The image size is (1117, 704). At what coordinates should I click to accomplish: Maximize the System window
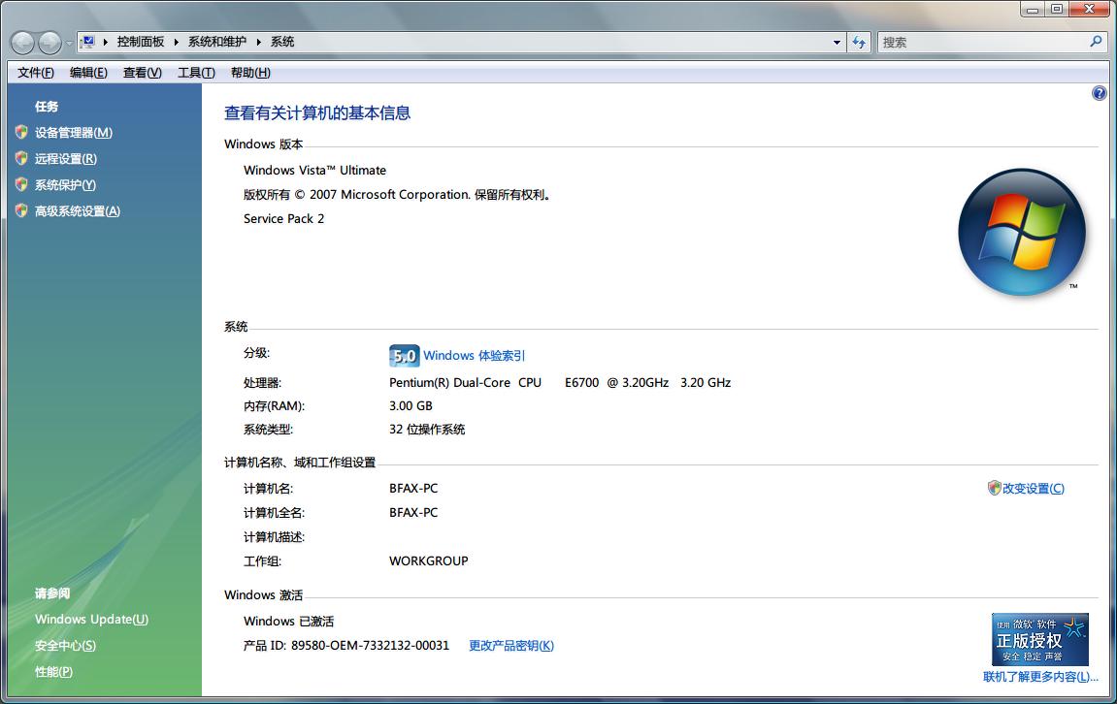(1057, 10)
